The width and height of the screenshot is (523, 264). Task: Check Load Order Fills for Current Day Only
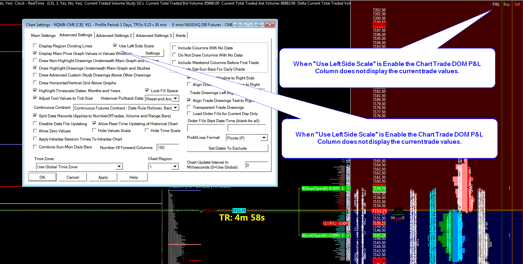click(189, 113)
